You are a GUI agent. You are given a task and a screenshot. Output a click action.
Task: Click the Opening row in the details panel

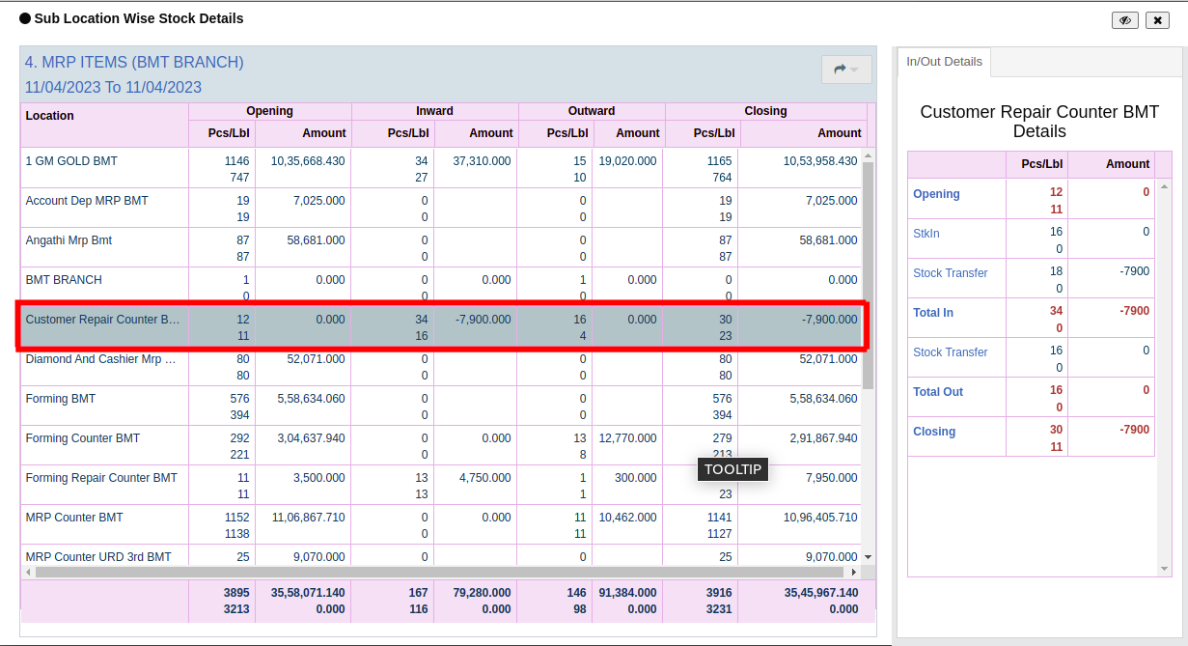[1032, 199]
